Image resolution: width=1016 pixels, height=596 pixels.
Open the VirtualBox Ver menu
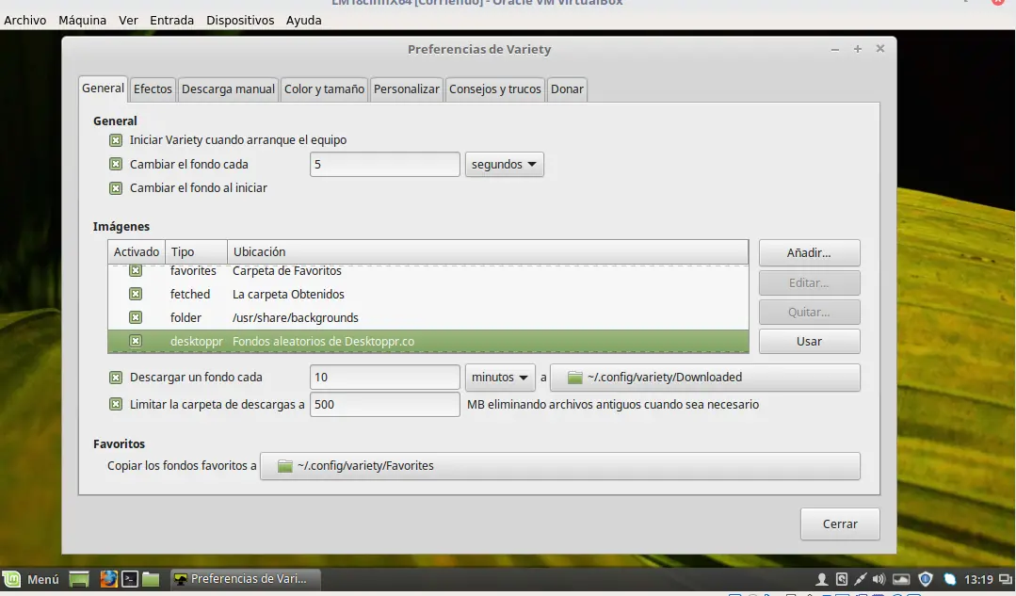[x=128, y=20]
